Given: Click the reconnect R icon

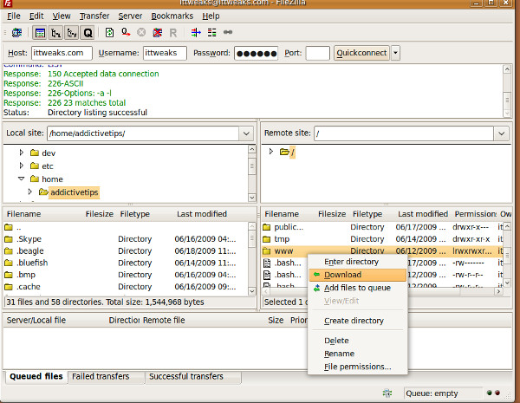Looking at the screenshot, I should 173,33.
